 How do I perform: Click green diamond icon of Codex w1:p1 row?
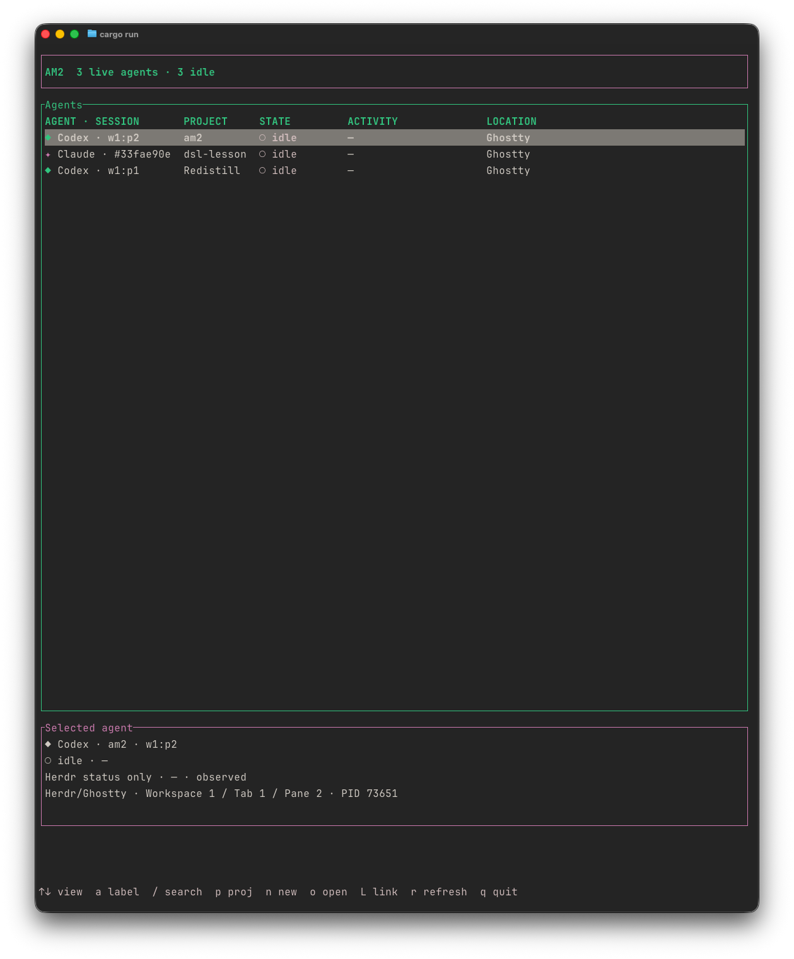(x=48, y=170)
